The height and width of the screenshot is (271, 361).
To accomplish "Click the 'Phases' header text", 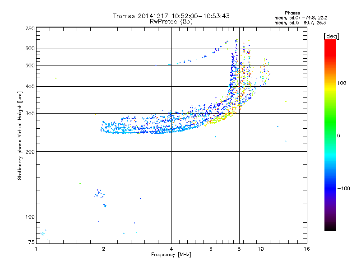I will tap(292, 13).
